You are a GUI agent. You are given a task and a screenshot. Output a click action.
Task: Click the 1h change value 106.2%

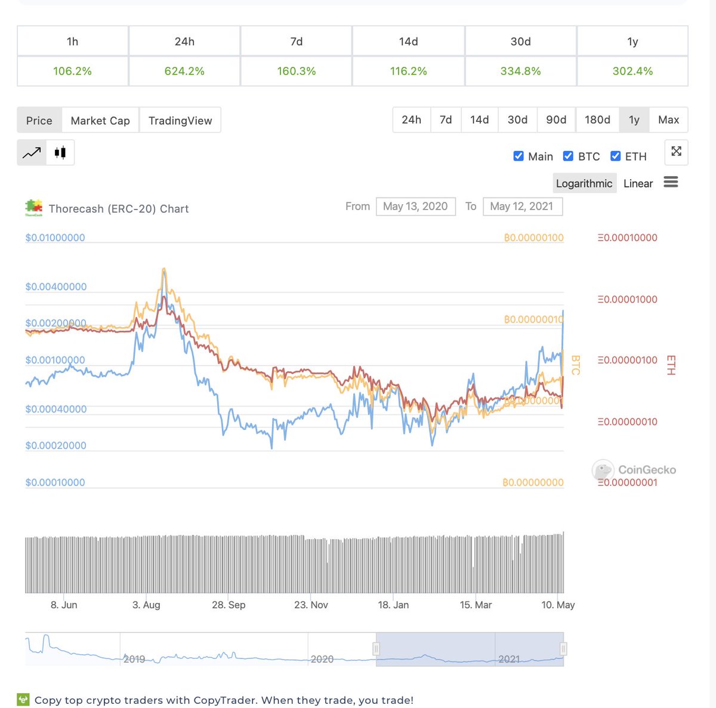(72, 71)
